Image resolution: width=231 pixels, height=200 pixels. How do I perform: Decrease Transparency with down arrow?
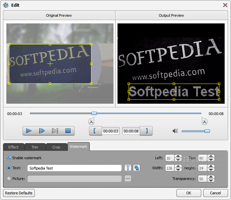click(x=211, y=180)
